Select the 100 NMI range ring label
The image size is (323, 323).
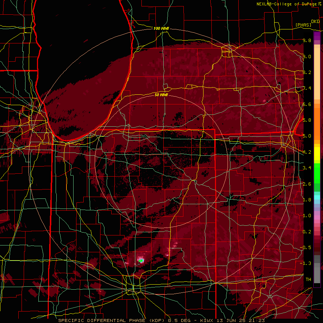(x=161, y=28)
